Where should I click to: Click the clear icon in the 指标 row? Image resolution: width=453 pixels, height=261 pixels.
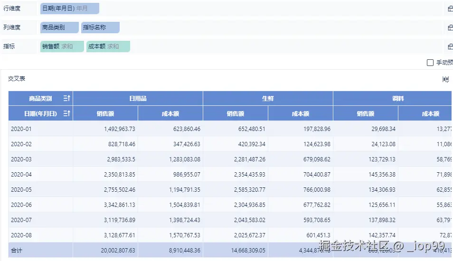(450, 47)
